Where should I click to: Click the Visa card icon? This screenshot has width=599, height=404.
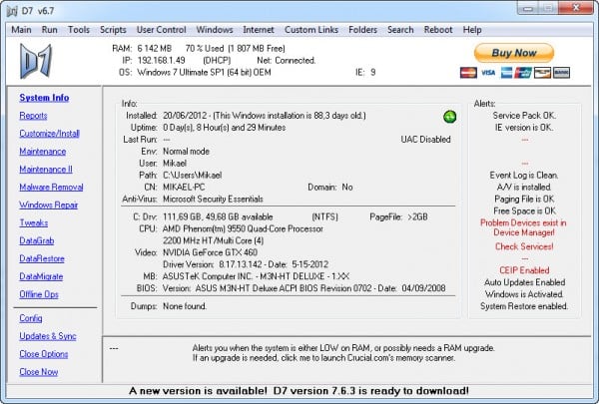(486, 73)
